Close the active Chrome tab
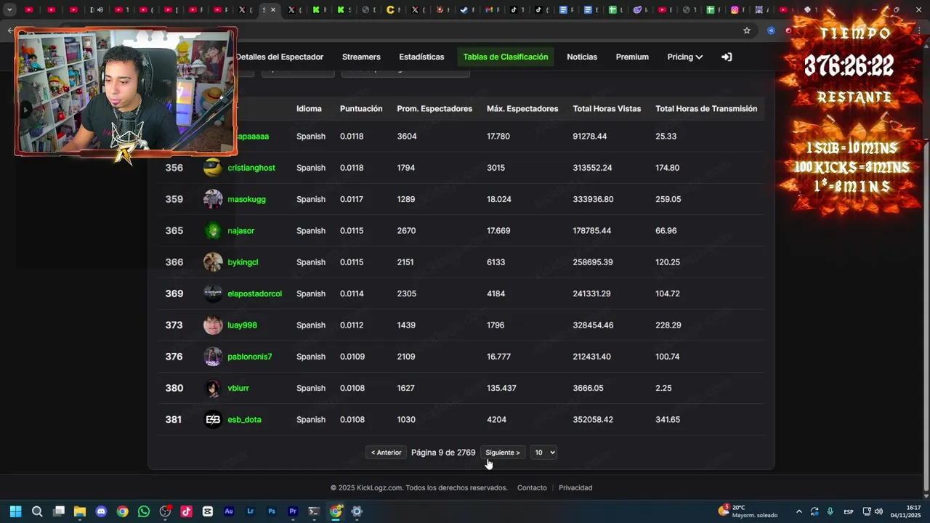 click(x=273, y=9)
